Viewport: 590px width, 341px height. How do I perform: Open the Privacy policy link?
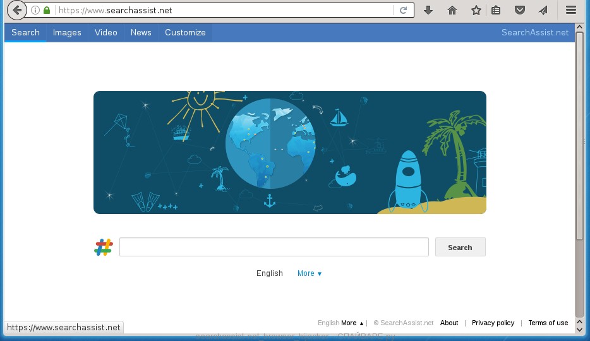pyautogui.click(x=493, y=323)
